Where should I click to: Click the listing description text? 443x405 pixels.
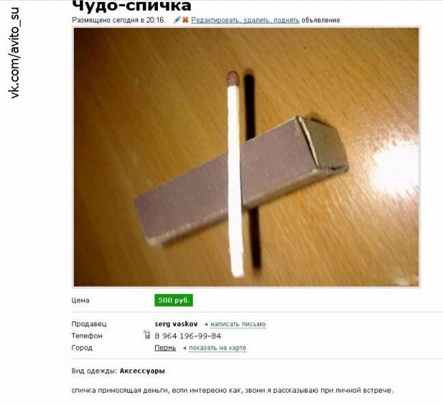pos(232,391)
